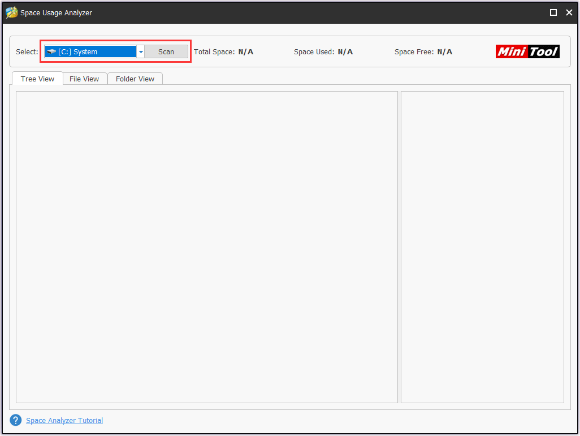Click the blue question mark help icon
580x436 pixels.
point(15,420)
